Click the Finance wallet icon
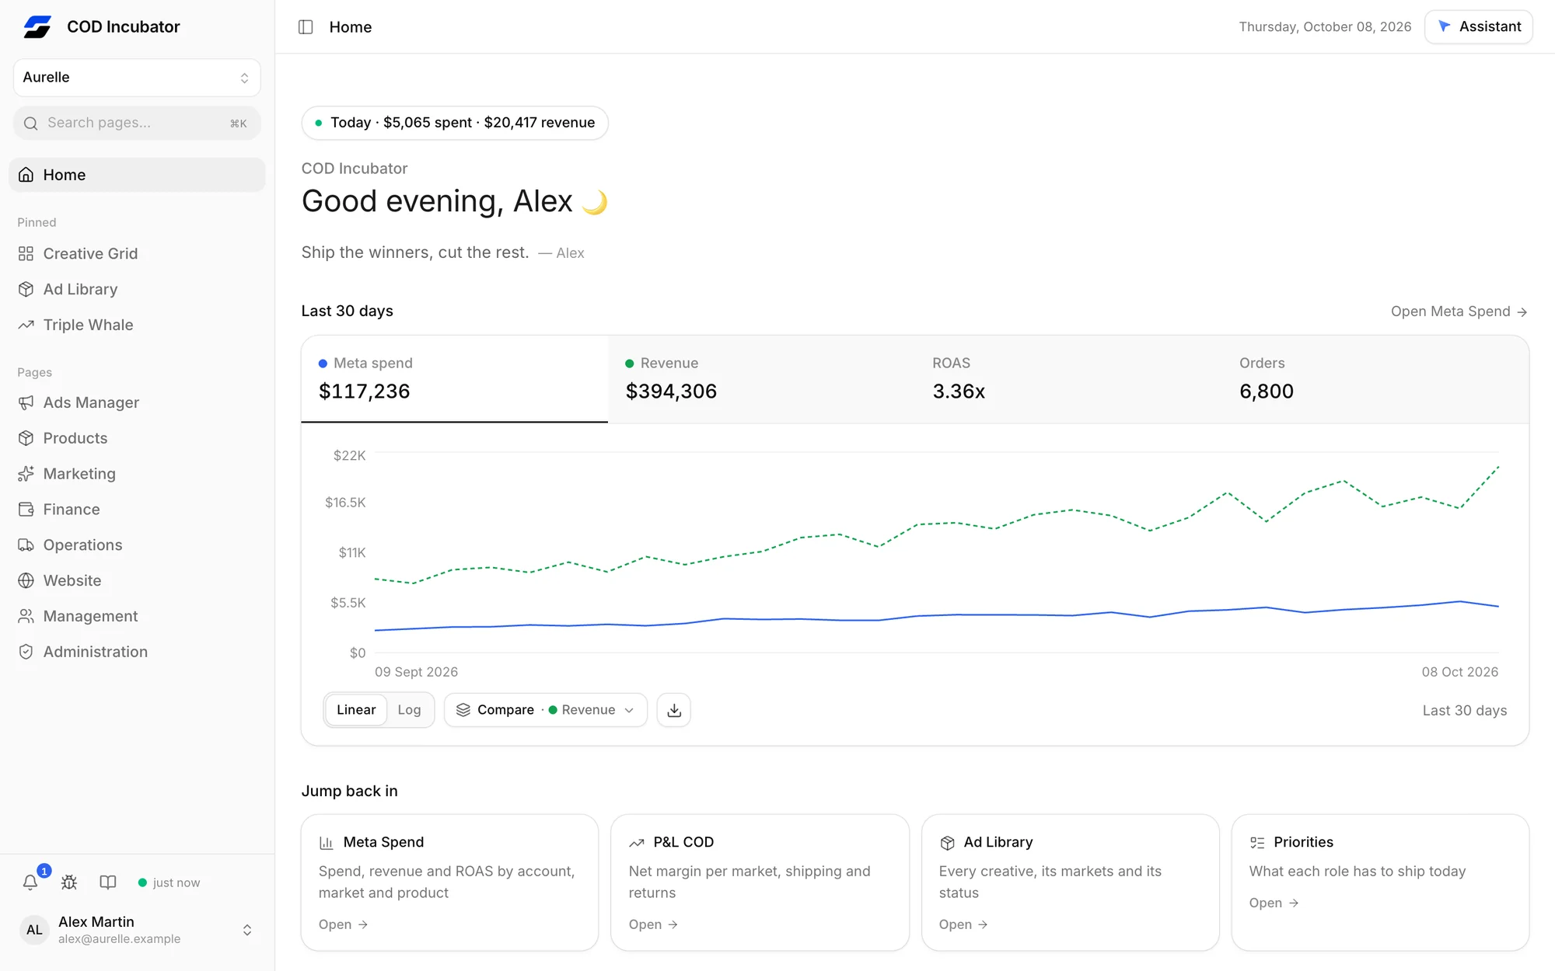 26,510
